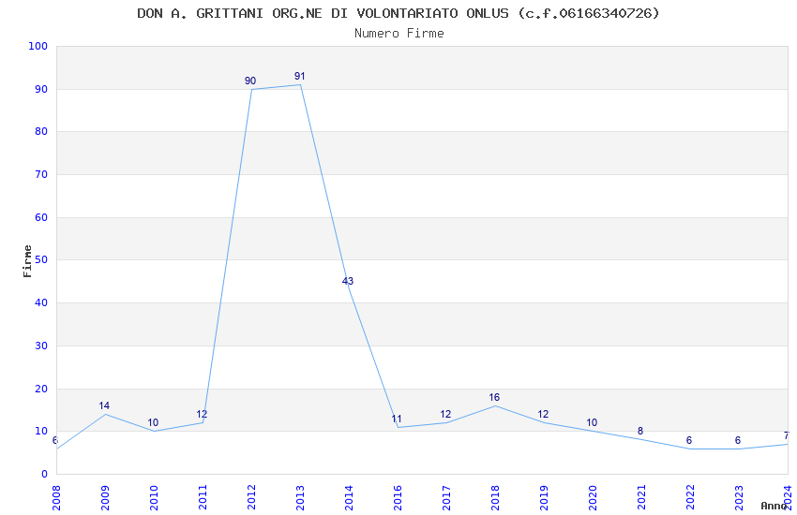The image size is (797, 515).
Task: Click the x-axis year label 2022
Action: [x=690, y=497]
